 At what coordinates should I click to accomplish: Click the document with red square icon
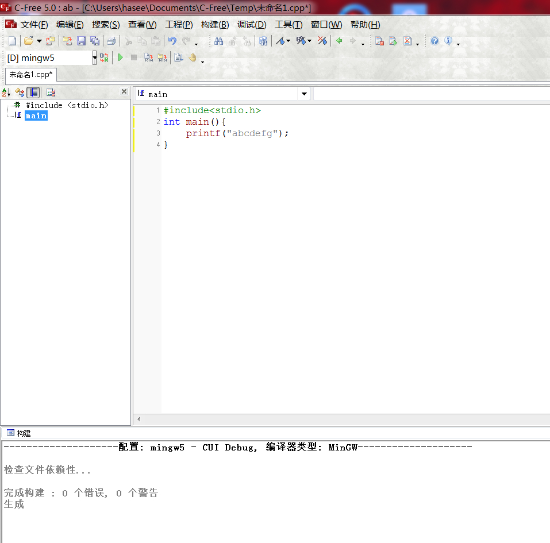point(379,41)
